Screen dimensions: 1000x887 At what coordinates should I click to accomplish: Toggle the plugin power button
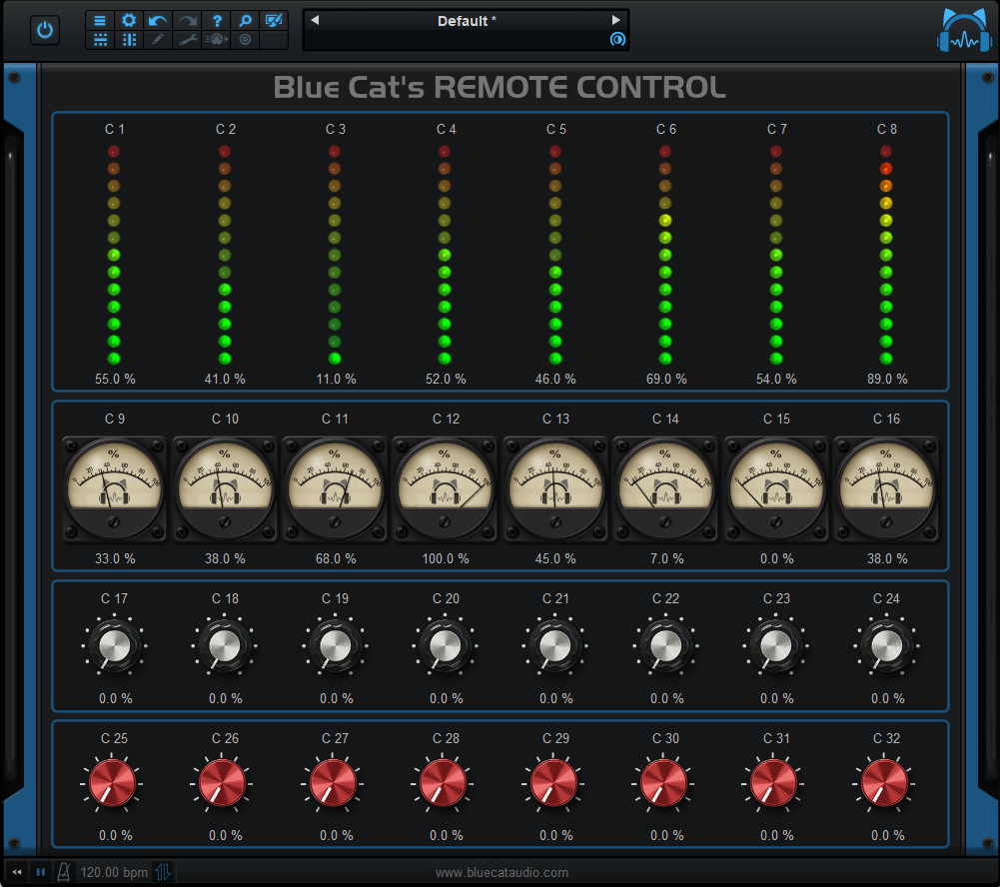pos(44,29)
